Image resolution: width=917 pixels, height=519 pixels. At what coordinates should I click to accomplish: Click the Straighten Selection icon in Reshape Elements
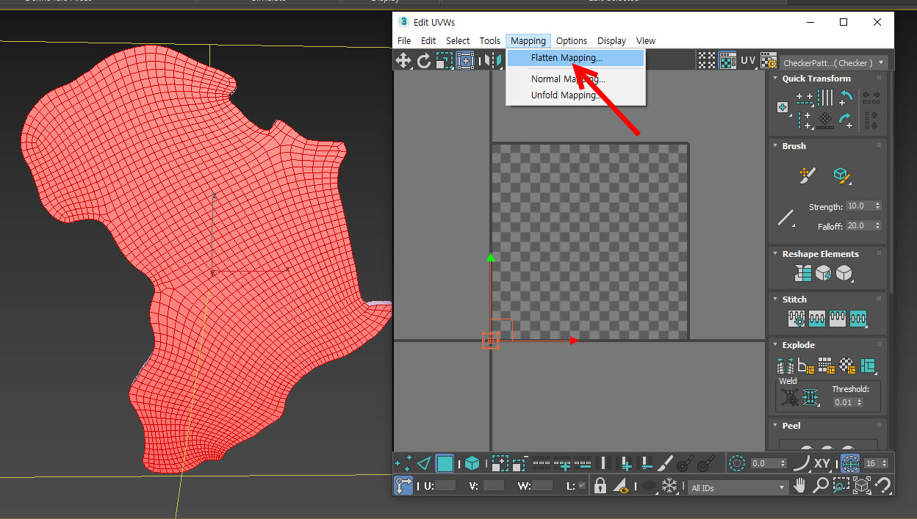tap(803, 274)
